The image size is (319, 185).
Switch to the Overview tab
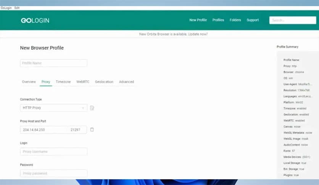(29, 82)
